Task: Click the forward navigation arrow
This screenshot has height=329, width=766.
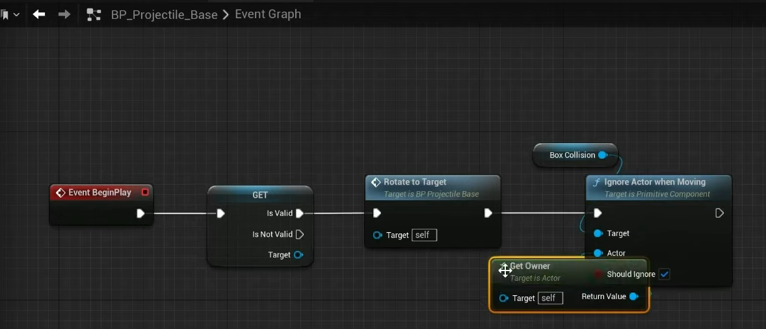Action: pyautogui.click(x=64, y=14)
